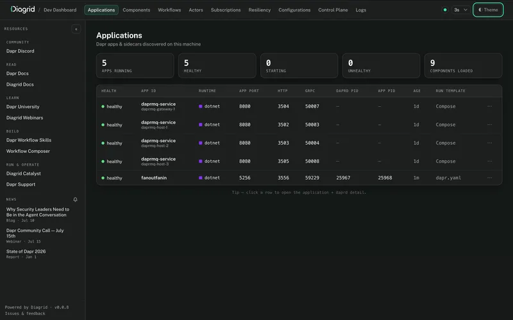
Task: Open the row menu for daprmq-host-3
Action: pos(489,161)
